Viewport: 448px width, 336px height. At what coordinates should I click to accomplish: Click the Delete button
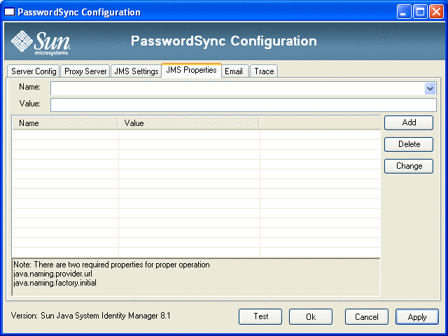pyautogui.click(x=409, y=144)
